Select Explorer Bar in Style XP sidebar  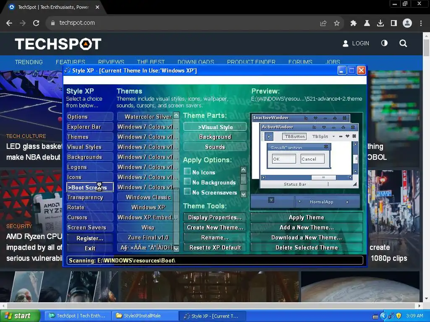coord(90,127)
